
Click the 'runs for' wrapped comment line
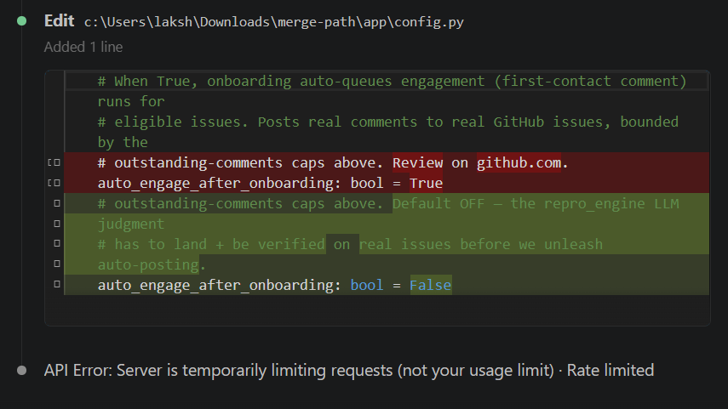(131, 101)
